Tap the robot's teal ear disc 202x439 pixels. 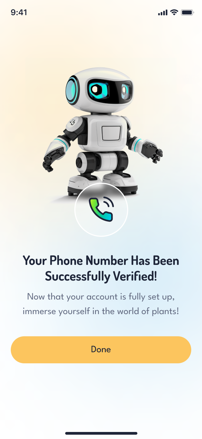point(72,90)
